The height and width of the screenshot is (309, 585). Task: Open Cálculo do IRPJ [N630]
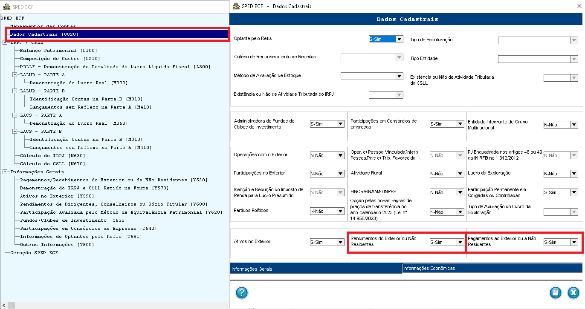click(x=52, y=156)
